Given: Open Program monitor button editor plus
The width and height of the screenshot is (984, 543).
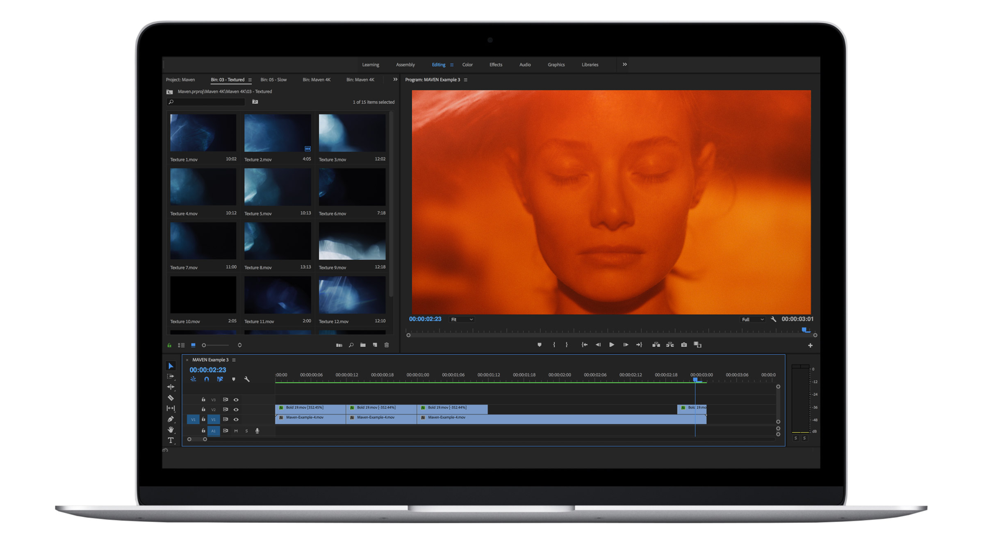Looking at the screenshot, I should point(810,345).
